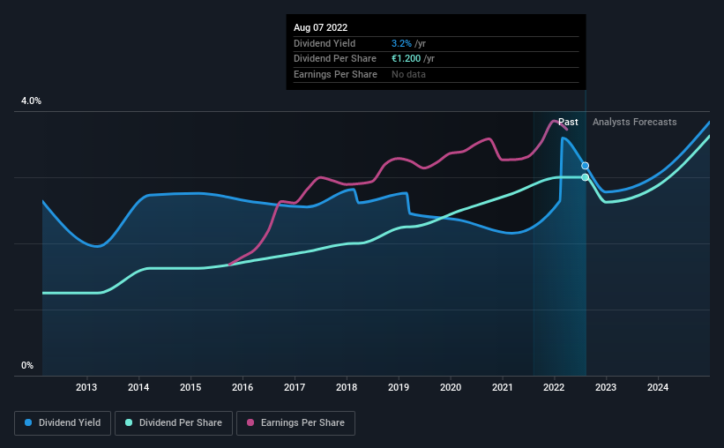The width and height of the screenshot is (724, 448).
Task: Toggle the Earnings Per Share legend button
Action: tap(295, 423)
